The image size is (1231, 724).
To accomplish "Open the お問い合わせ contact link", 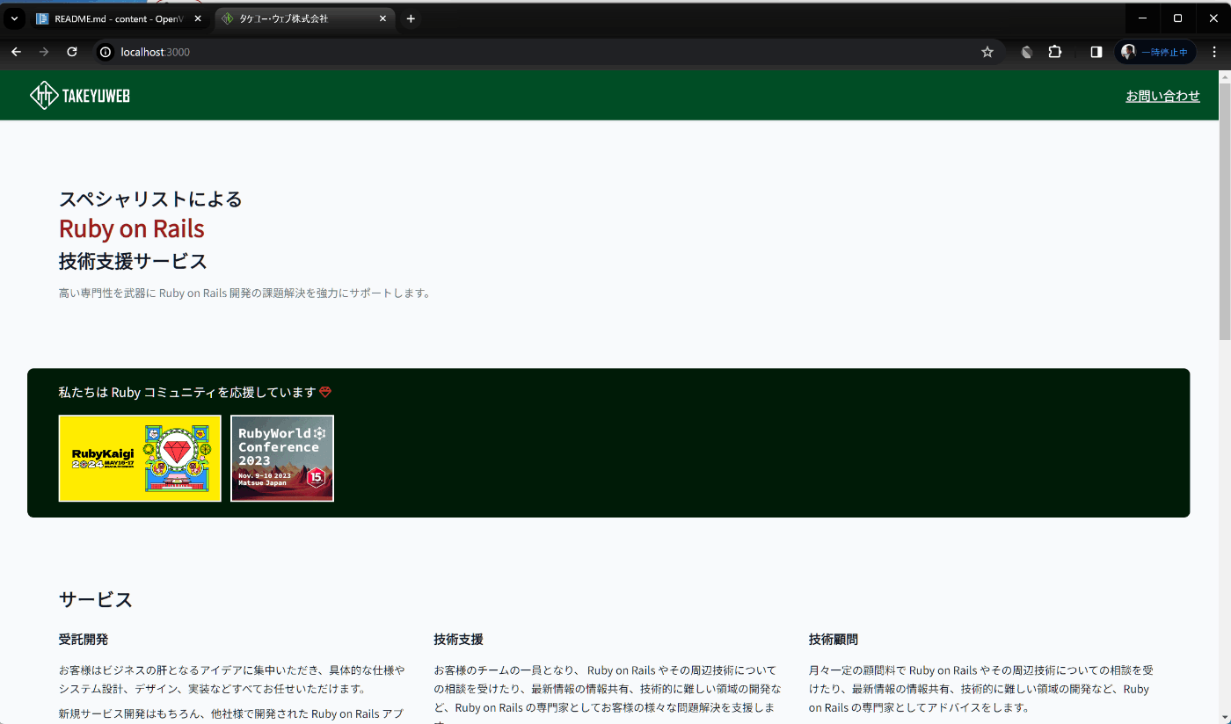I will pos(1162,96).
